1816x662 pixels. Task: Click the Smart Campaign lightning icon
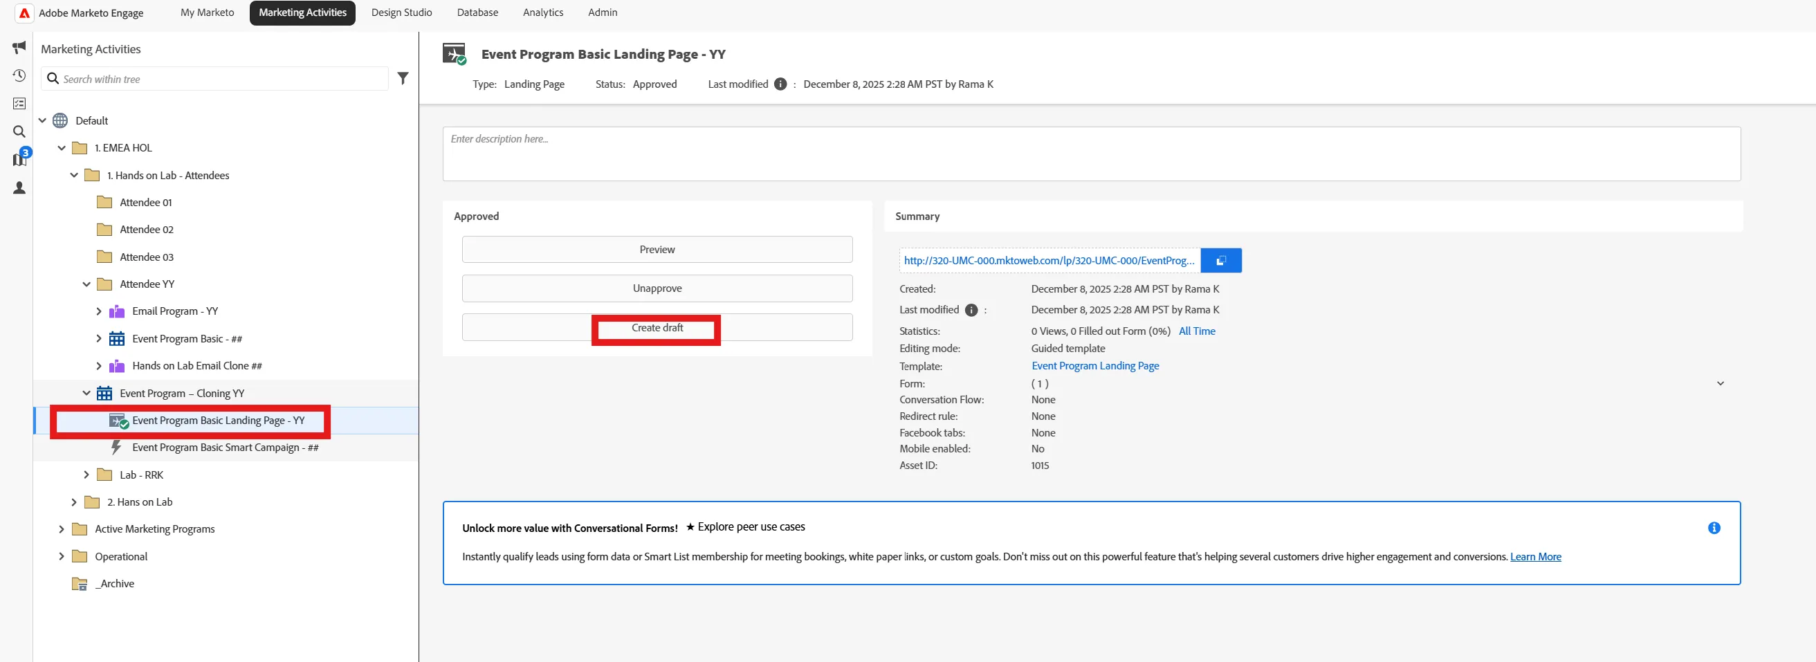tap(116, 447)
